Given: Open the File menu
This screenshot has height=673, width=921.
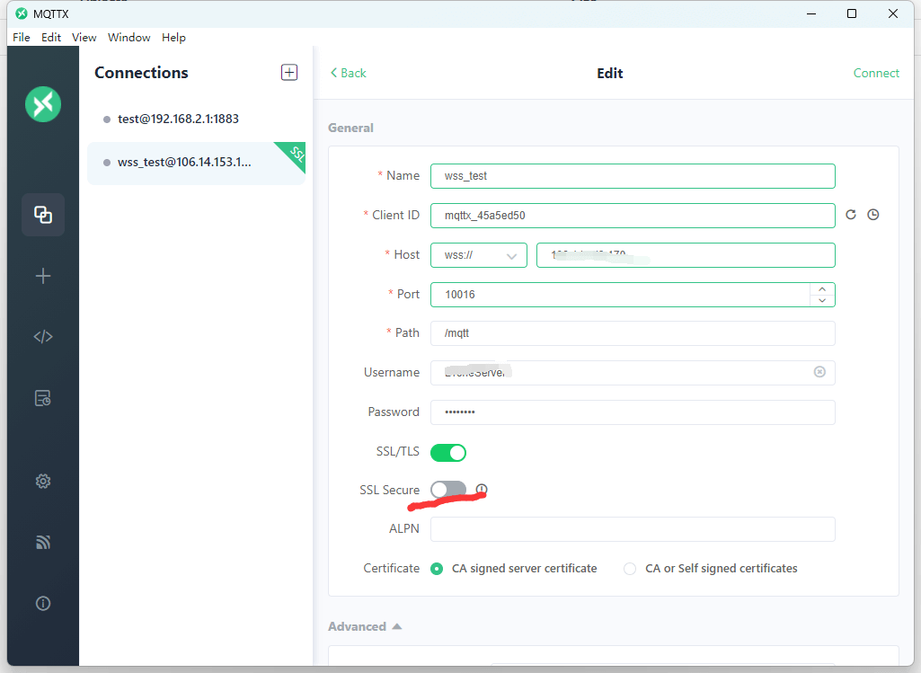Looking at the screenshot, I should [x=22, y=38].
